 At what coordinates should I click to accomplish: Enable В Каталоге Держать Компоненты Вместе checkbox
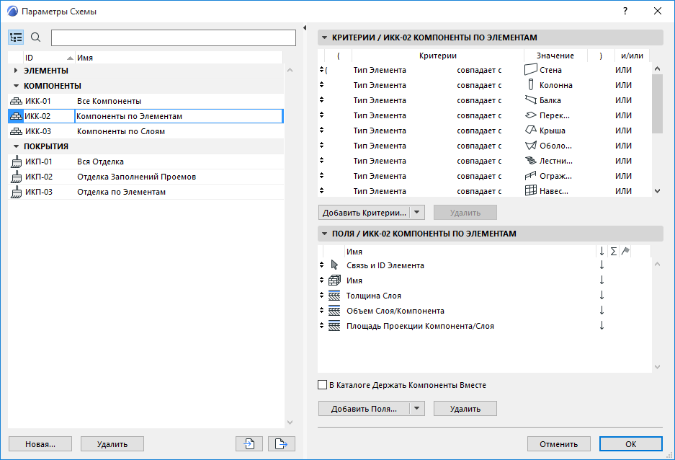coord(322,385)
